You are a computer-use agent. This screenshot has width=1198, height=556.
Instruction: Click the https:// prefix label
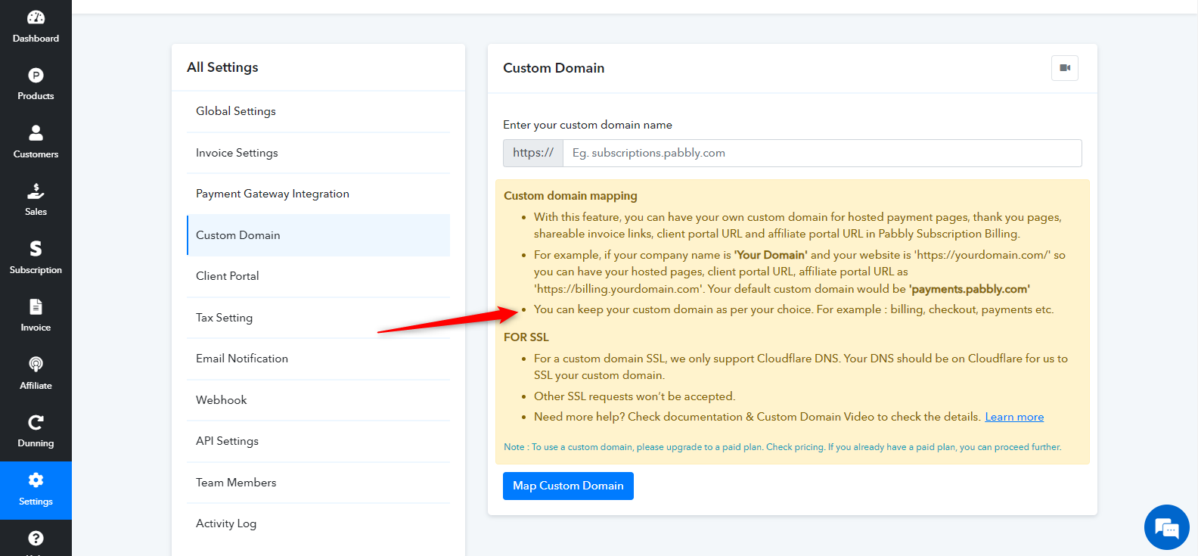click(533, 153)
